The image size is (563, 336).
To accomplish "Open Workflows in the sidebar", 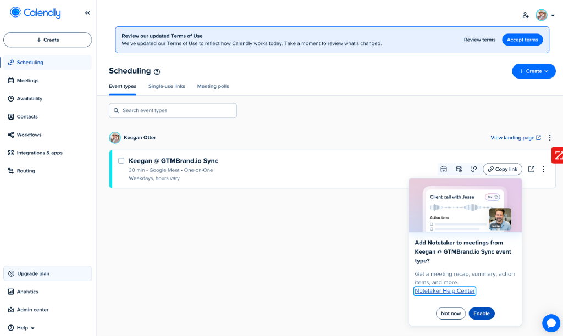I will (x=47, y=135).
